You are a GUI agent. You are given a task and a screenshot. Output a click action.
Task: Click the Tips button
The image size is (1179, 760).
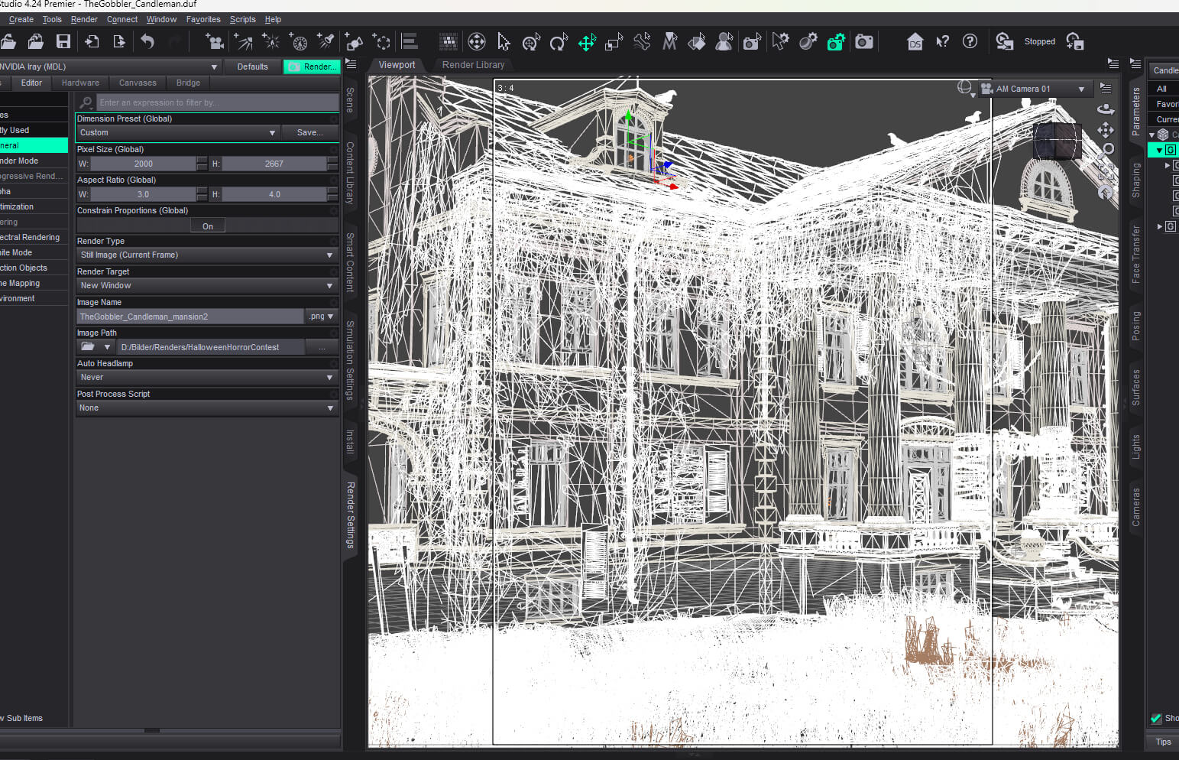1163,742
